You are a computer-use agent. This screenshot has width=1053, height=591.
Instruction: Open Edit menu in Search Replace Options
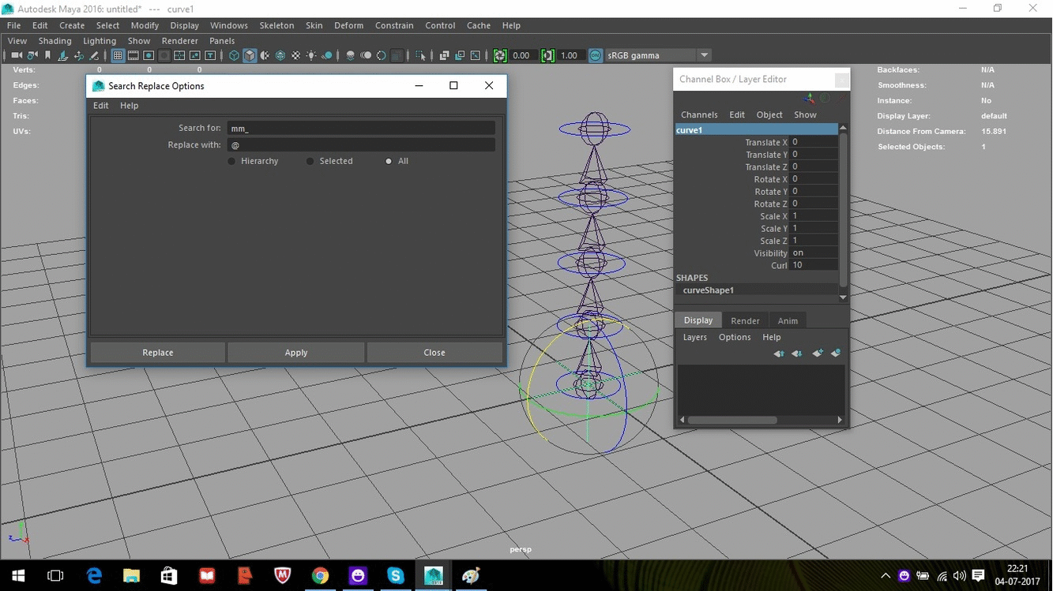coord(101,106)
